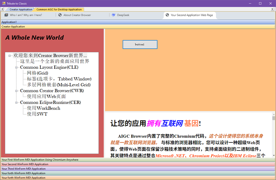Screen dimensions: 276x180
Task: Open the About Creator Browser tab
Action: coord(77,15)
